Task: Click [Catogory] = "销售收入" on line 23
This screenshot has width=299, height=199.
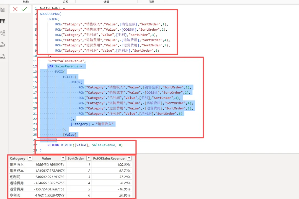Action: tap(92, 124)
